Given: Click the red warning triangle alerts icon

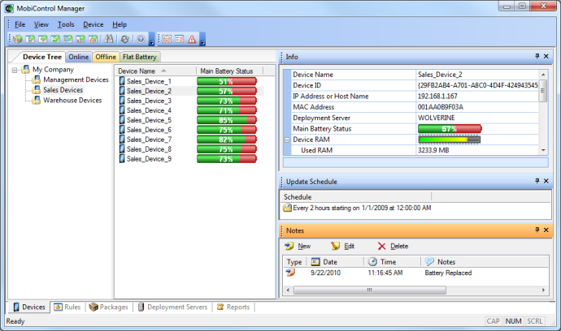Looking at the screenshot, I should [192, 39].
